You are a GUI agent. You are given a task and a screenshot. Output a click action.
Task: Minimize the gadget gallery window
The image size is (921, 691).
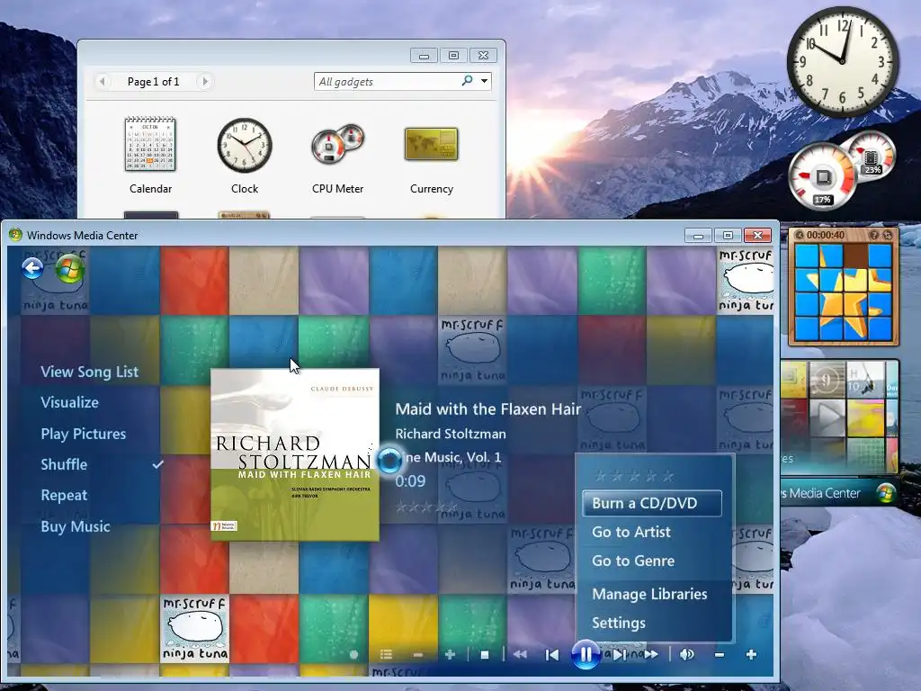pyautogui.click(x=425, y=55)
